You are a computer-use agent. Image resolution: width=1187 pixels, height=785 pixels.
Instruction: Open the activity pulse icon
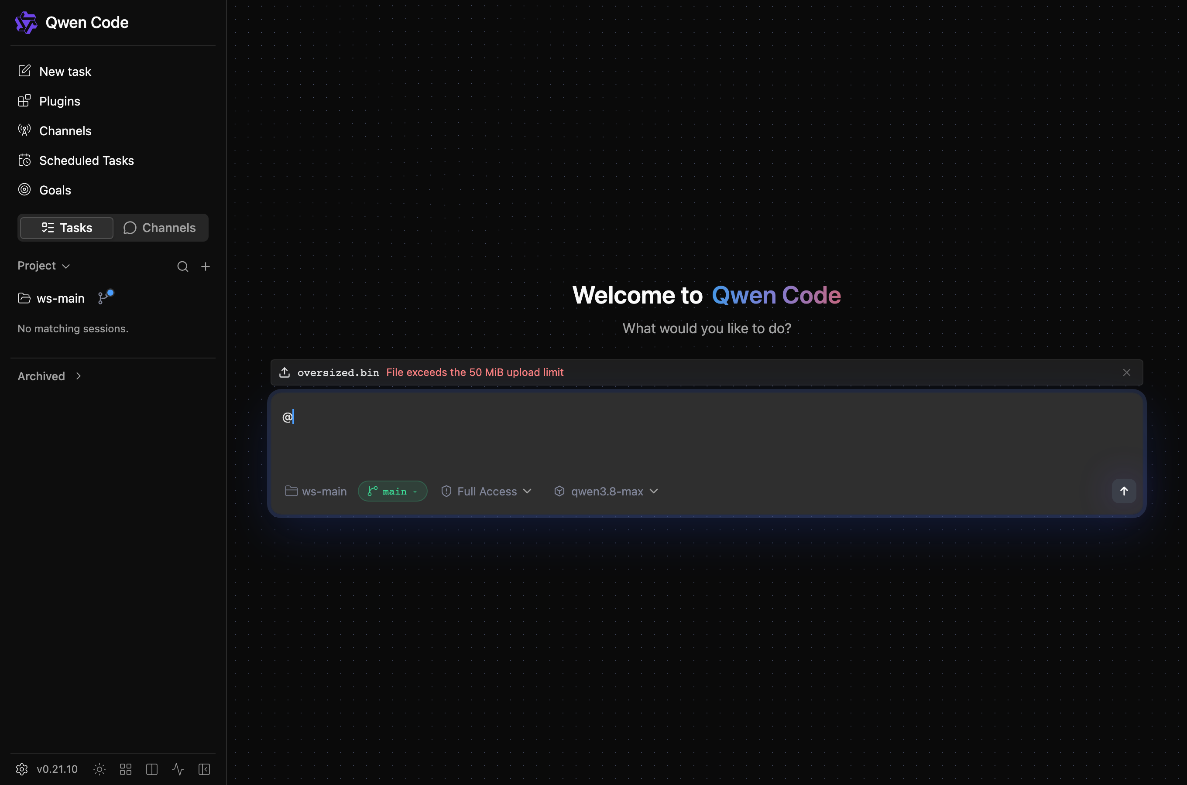[x=178, y=769]
